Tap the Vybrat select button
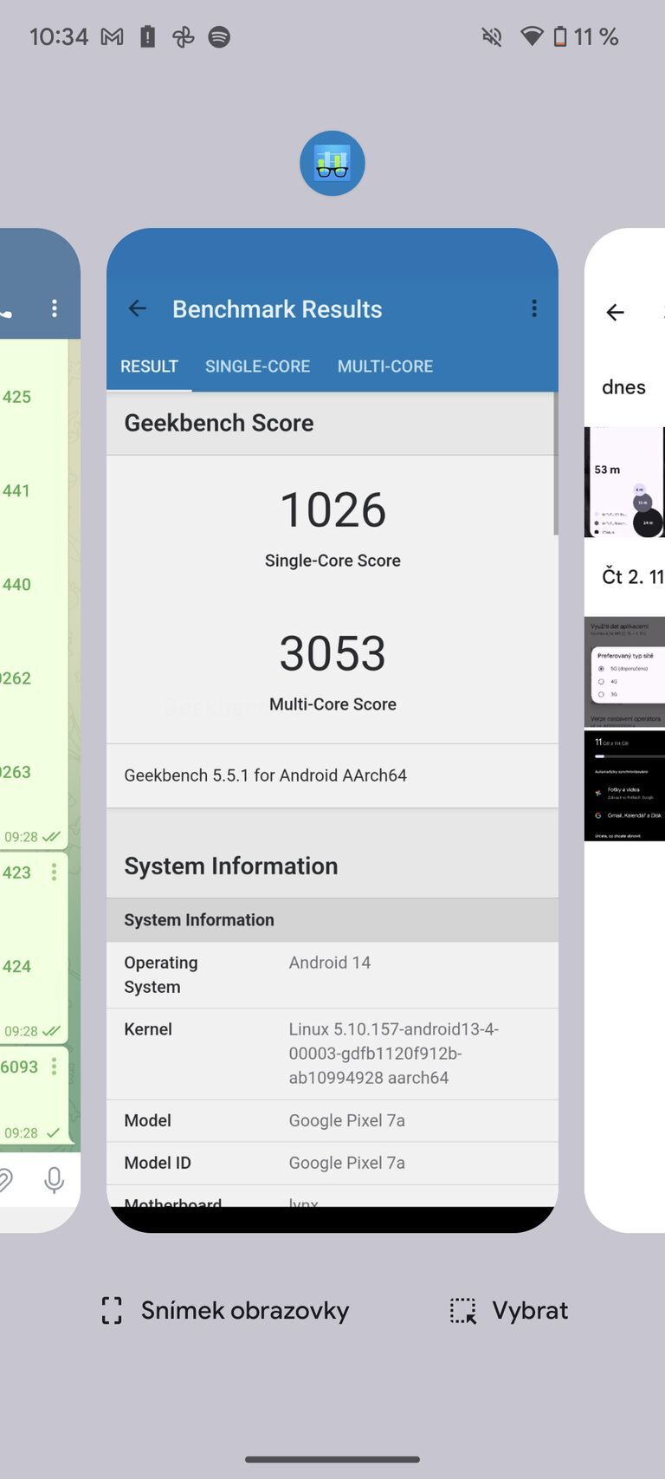 pos(509,1310)
